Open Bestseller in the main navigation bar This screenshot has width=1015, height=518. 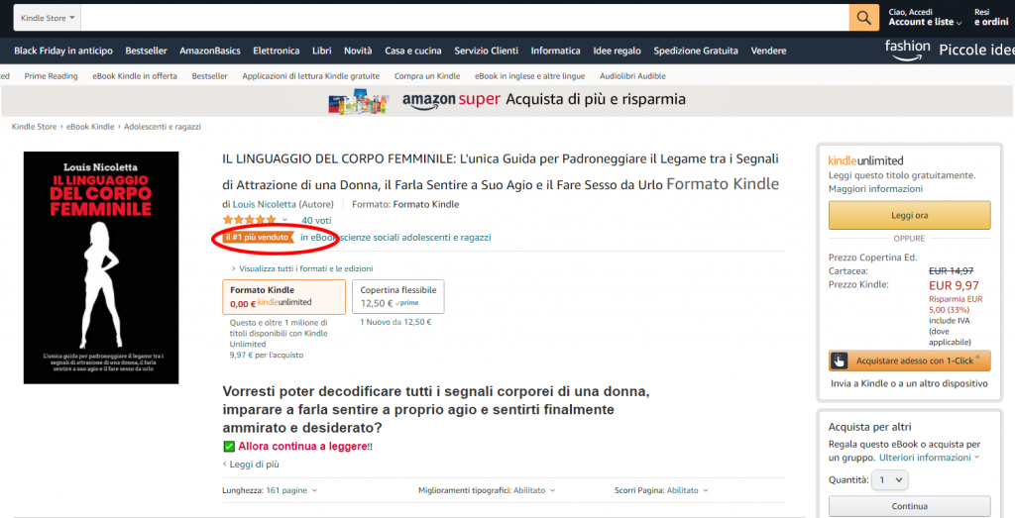(x=147, y=51)
